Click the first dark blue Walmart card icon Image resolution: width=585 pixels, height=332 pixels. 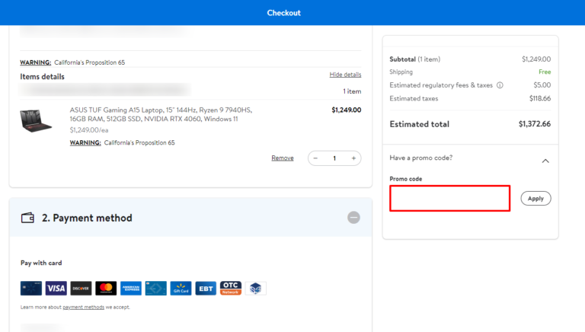[x=31, y=289]
